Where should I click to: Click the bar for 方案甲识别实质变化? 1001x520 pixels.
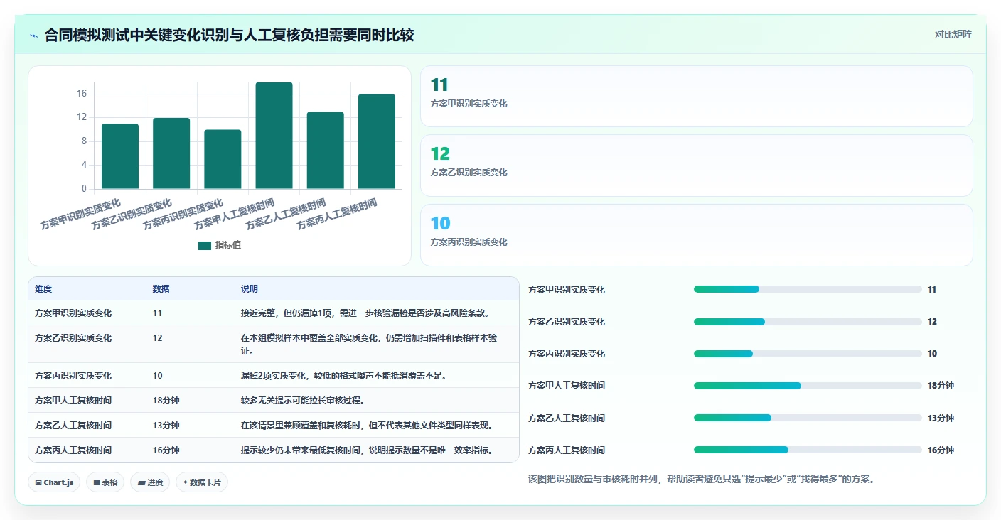120,156
